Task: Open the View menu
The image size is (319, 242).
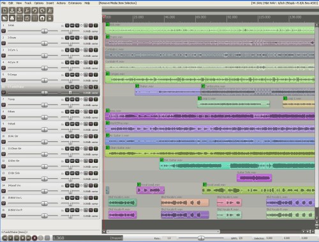Action: click(19, 3)
